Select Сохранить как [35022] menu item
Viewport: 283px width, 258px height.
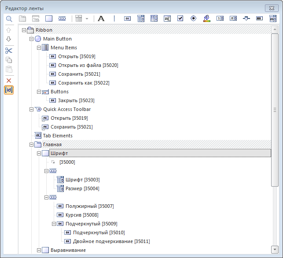click(84, 83)
